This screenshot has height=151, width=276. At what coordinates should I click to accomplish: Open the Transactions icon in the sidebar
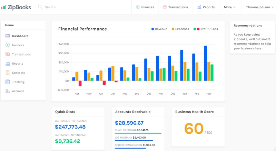click(8, 54)
